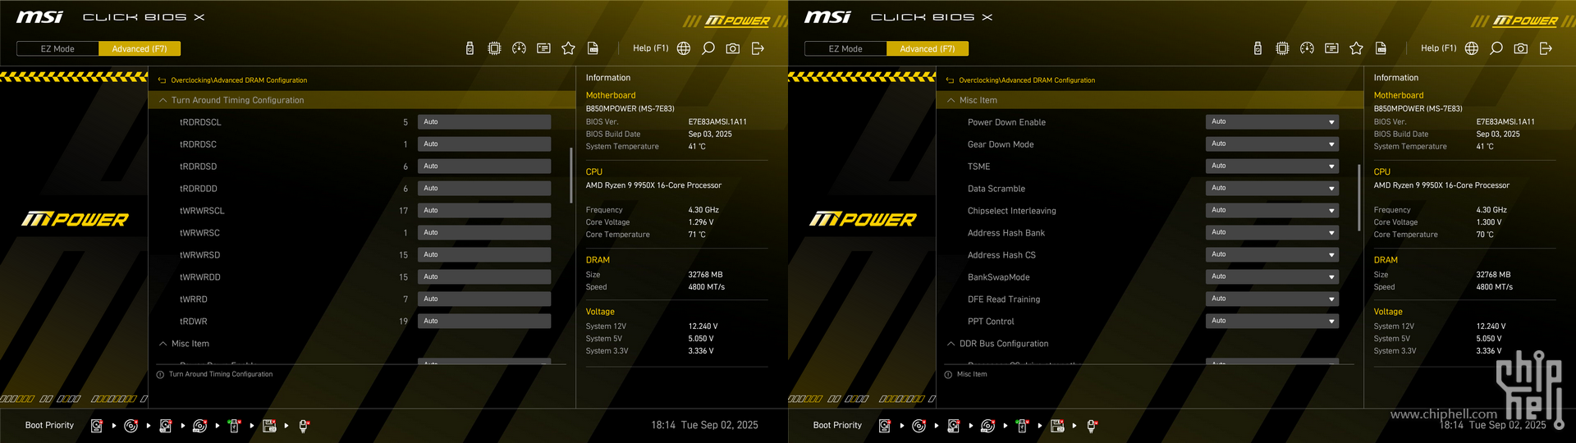The image size is (1576, 443).
Task: Click CPU chip icon in left BIOS toolbar
Action: (x=494, y=48)
